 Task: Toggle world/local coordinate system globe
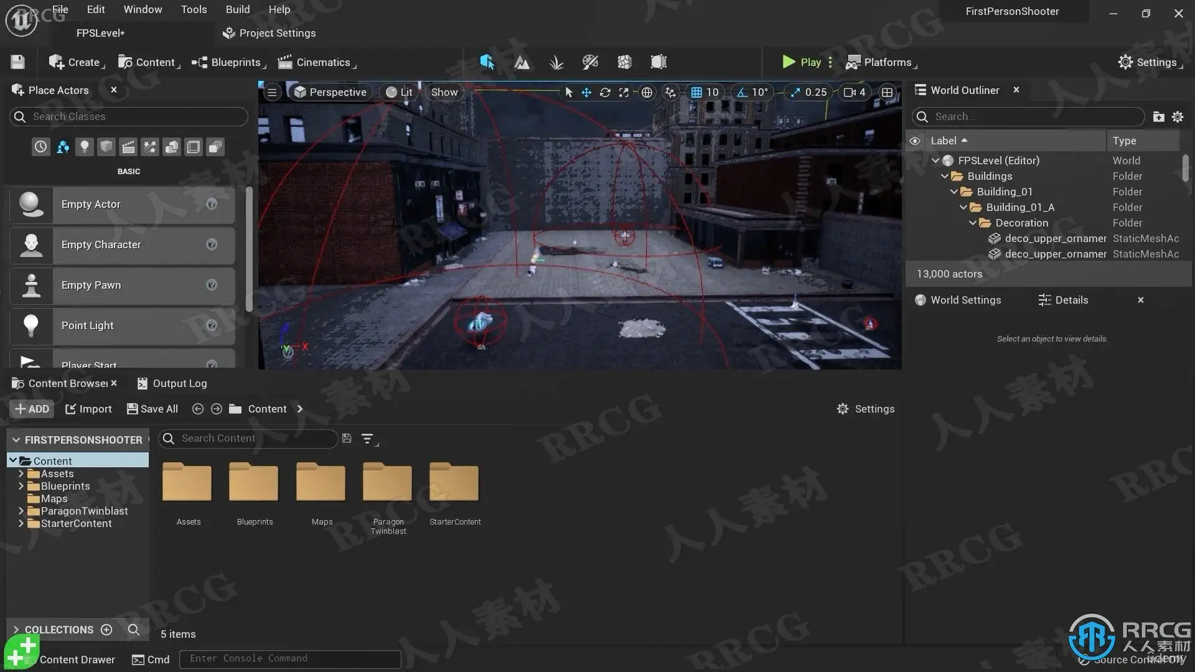pyautogui.click(x=647, y=92)
